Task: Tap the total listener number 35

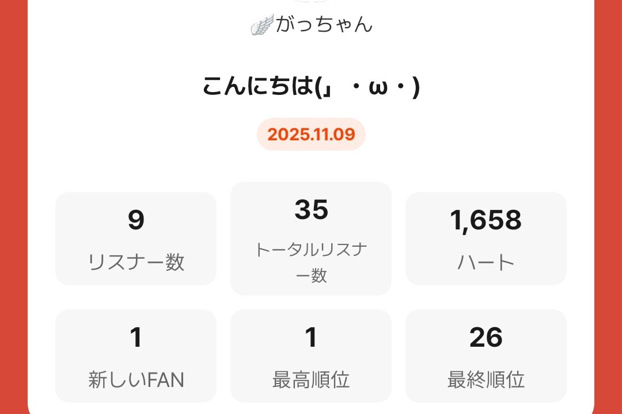Action: pyautogui.click(x=311, y=210)
